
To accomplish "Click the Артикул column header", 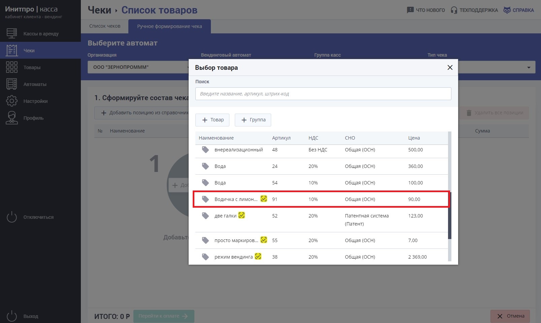I will coord(281,138).
